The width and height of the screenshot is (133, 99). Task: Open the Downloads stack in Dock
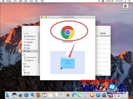tap(119, 95)
